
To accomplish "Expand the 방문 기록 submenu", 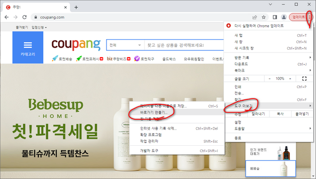I will click(x=268, y=58).
